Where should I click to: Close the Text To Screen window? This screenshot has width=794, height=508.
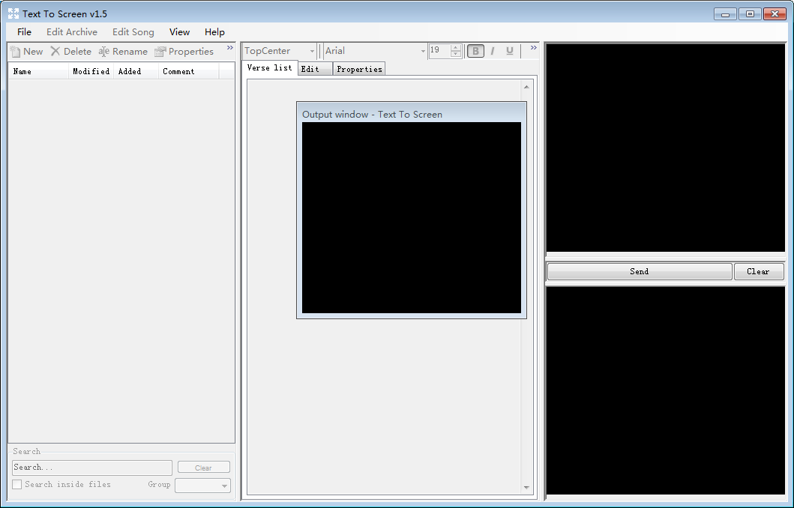click(x=775, y=14)
